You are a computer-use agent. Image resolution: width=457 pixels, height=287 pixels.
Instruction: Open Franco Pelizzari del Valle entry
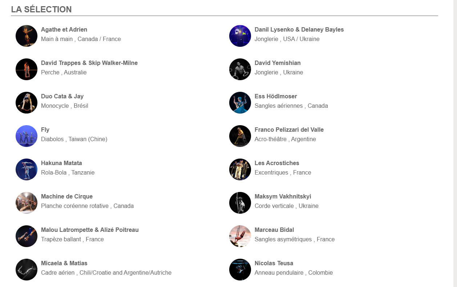tap(289, 130)
